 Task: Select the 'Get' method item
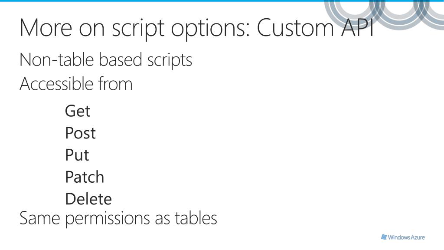coord(78,111)
